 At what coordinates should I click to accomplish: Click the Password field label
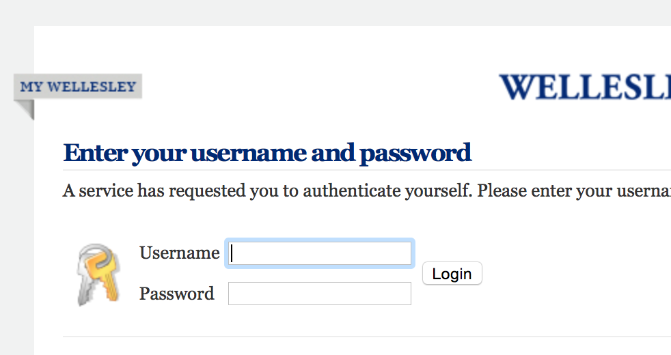pyautogui.click(x=176, y=294)
